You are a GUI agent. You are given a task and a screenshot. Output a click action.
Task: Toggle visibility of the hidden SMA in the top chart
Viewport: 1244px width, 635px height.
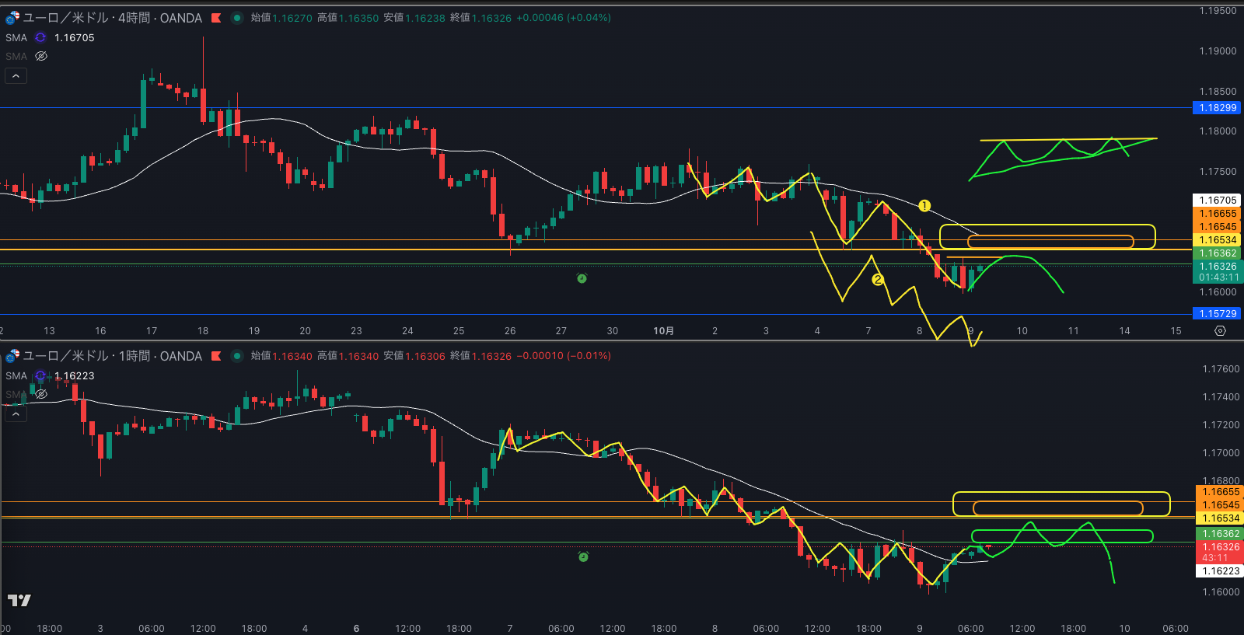pyautogui.click(x=41, y=56)
